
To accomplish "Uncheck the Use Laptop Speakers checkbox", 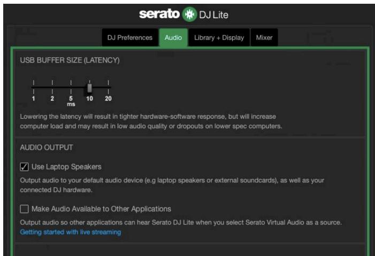I will 24,167.
